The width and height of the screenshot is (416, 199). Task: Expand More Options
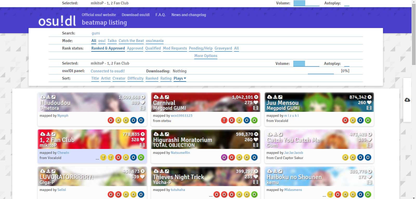[x=206, y=56]
